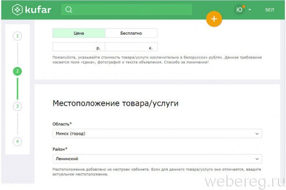Jump to step 4 circle
286x190 pixels.
tap(18, 142)
